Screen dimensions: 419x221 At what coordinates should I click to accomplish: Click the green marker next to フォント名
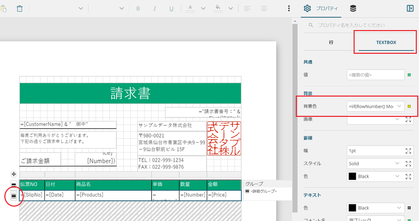click(x=409, y=220)
